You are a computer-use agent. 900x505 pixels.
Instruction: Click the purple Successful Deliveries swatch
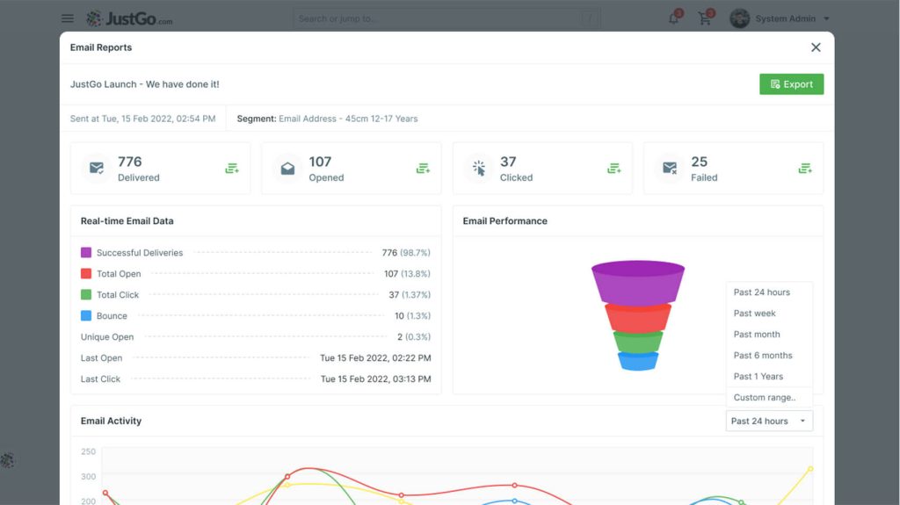pyautogui.click(x=86, y=253)
